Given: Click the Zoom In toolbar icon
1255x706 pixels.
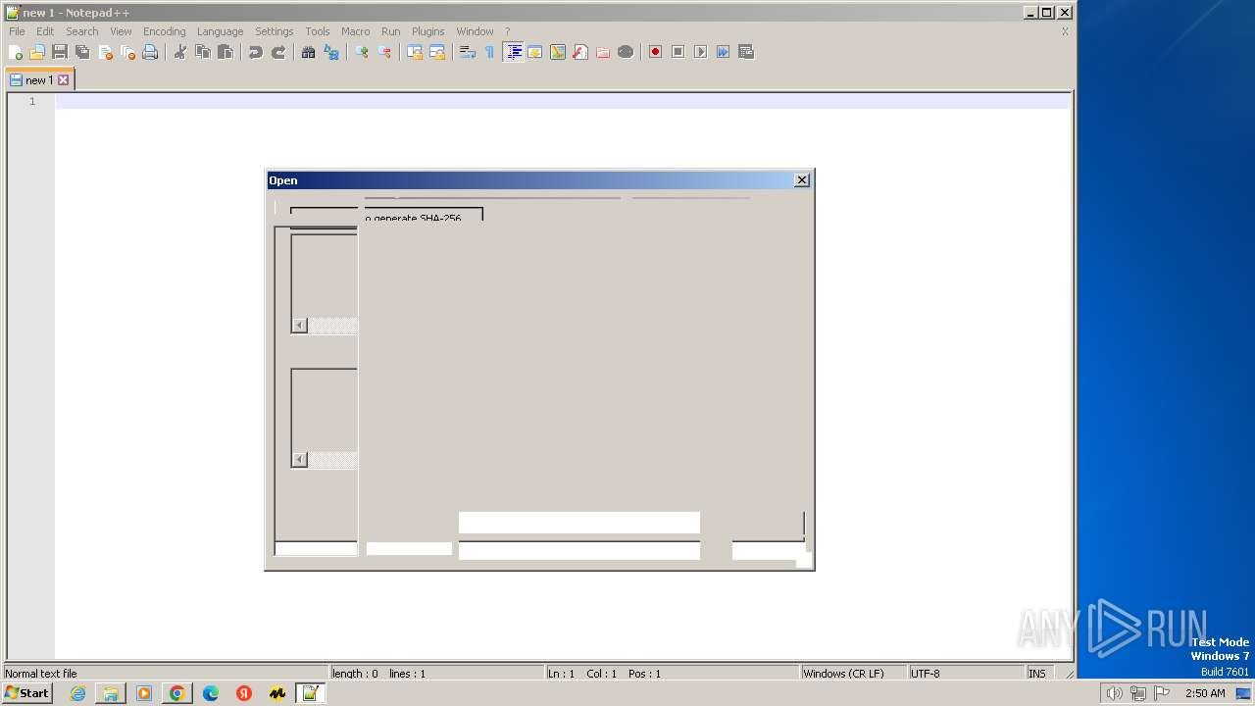Looking at the screenshot, I should coord(362,52).
